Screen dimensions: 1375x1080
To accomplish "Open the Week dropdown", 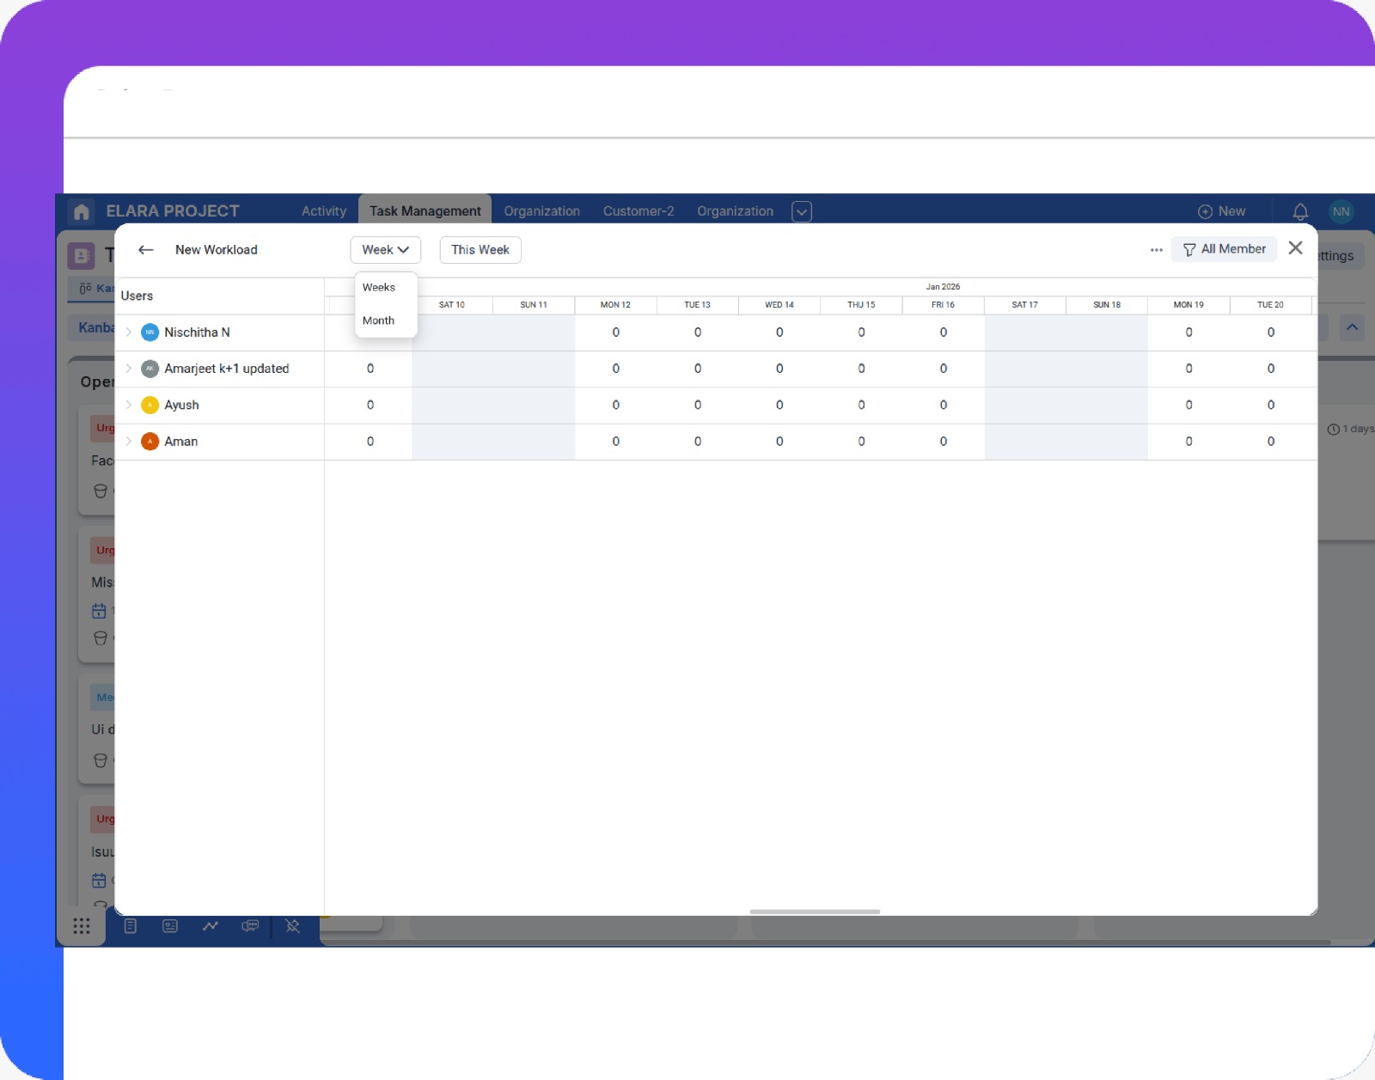I will click(385, 250).
